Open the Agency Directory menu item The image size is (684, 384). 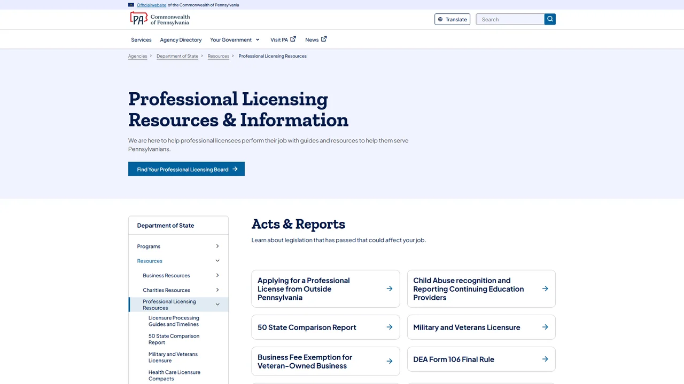[181, 39]
